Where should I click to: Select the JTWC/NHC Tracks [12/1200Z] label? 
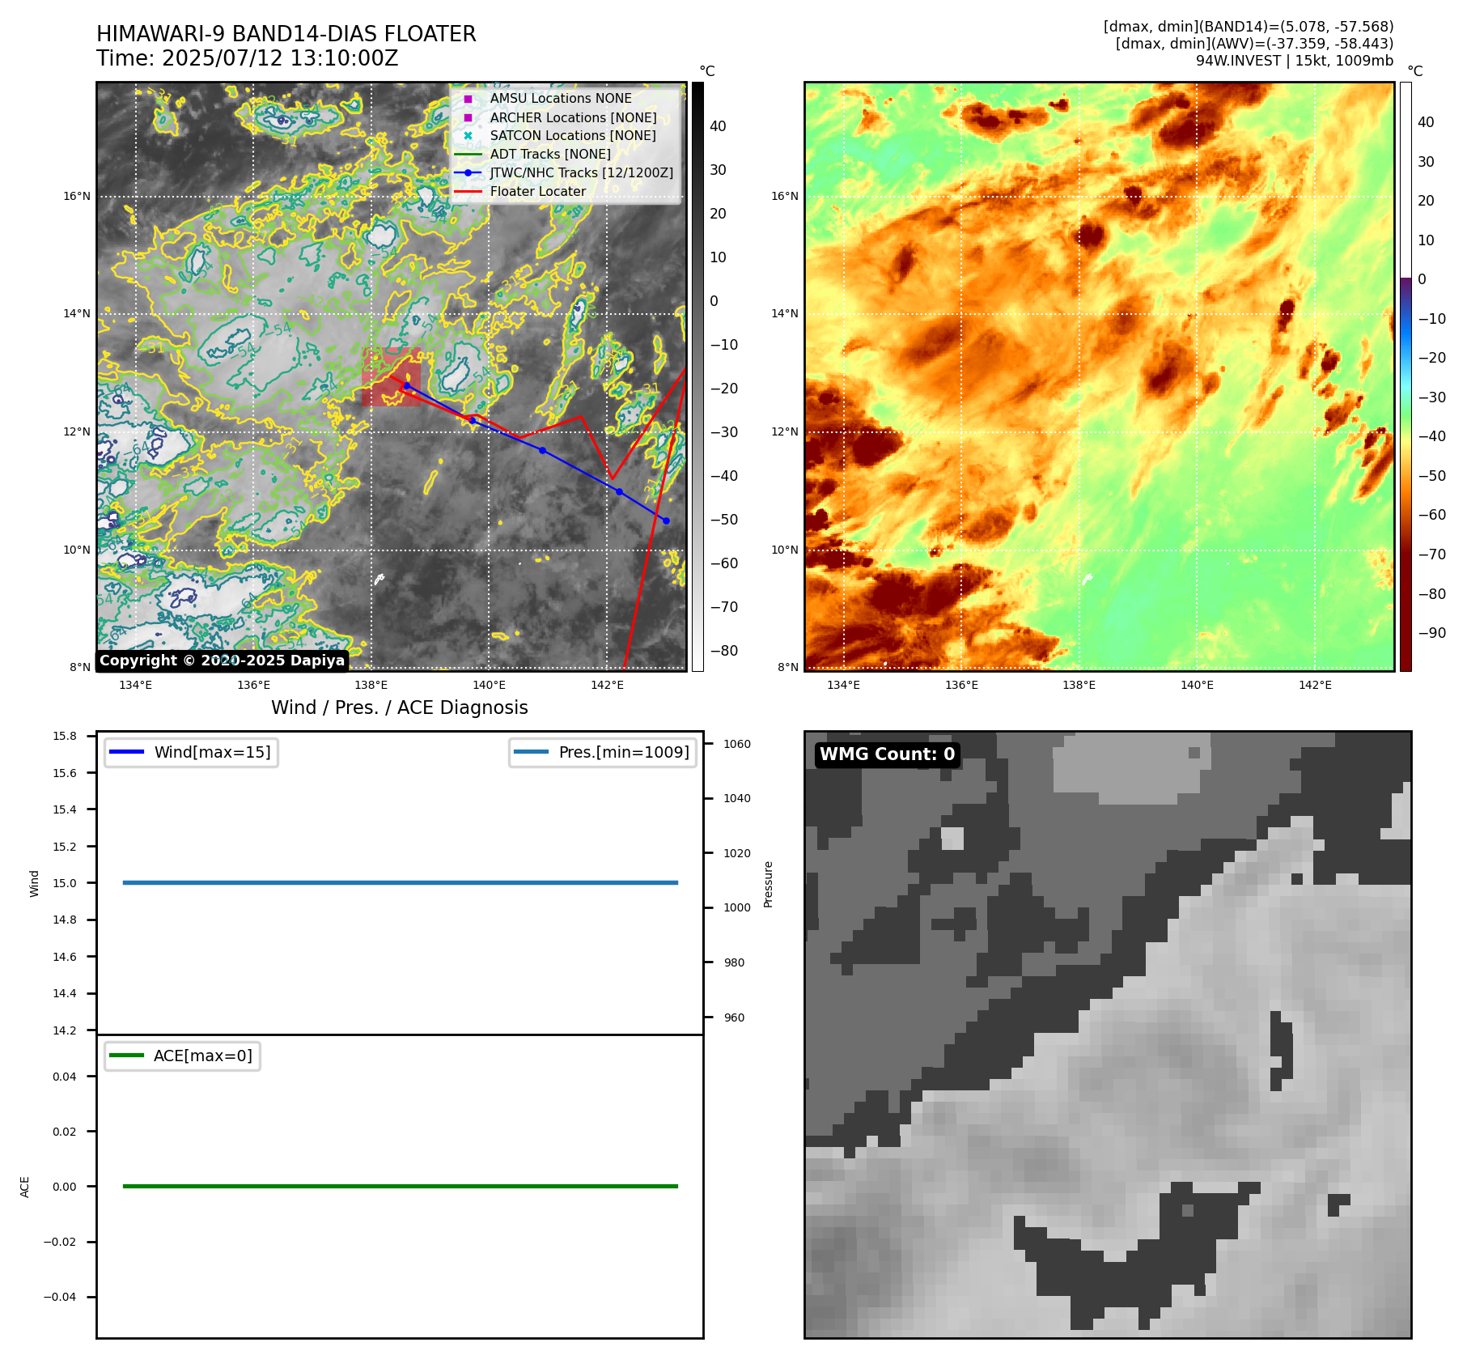581,172
